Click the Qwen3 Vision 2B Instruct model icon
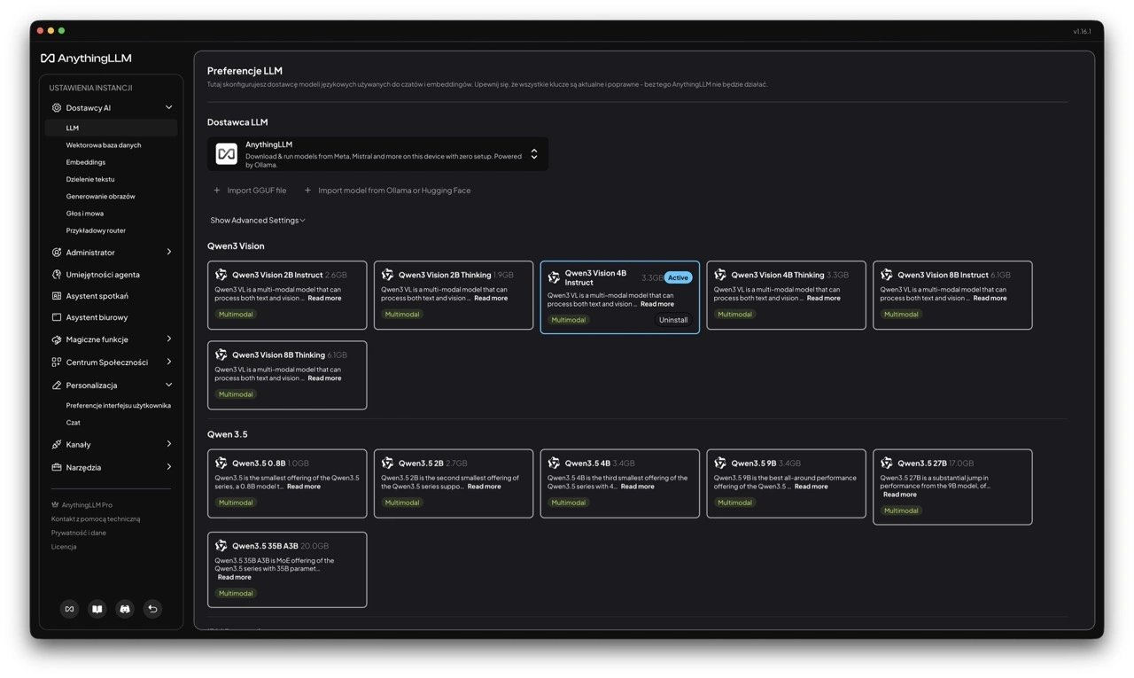Screen dimensions: 1134x678 [x=221, y=275]
